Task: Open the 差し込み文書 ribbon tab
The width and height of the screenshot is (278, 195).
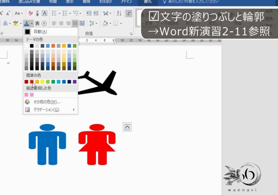Action: [29, 1]
